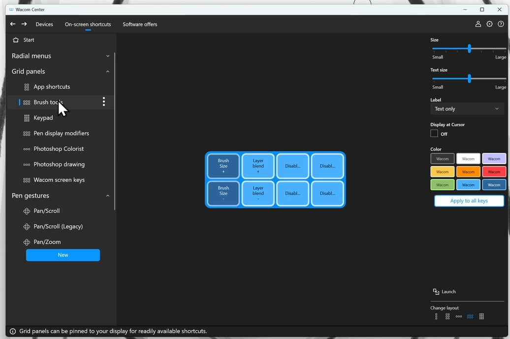Collapse the Pen gestures section
510x339 pixels.
click(108, 196)
